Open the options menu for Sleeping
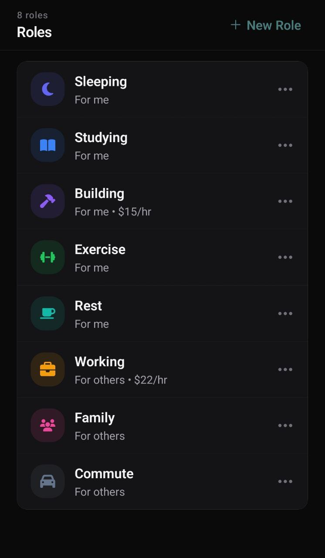Screen dimensions: 325x558 285,89
